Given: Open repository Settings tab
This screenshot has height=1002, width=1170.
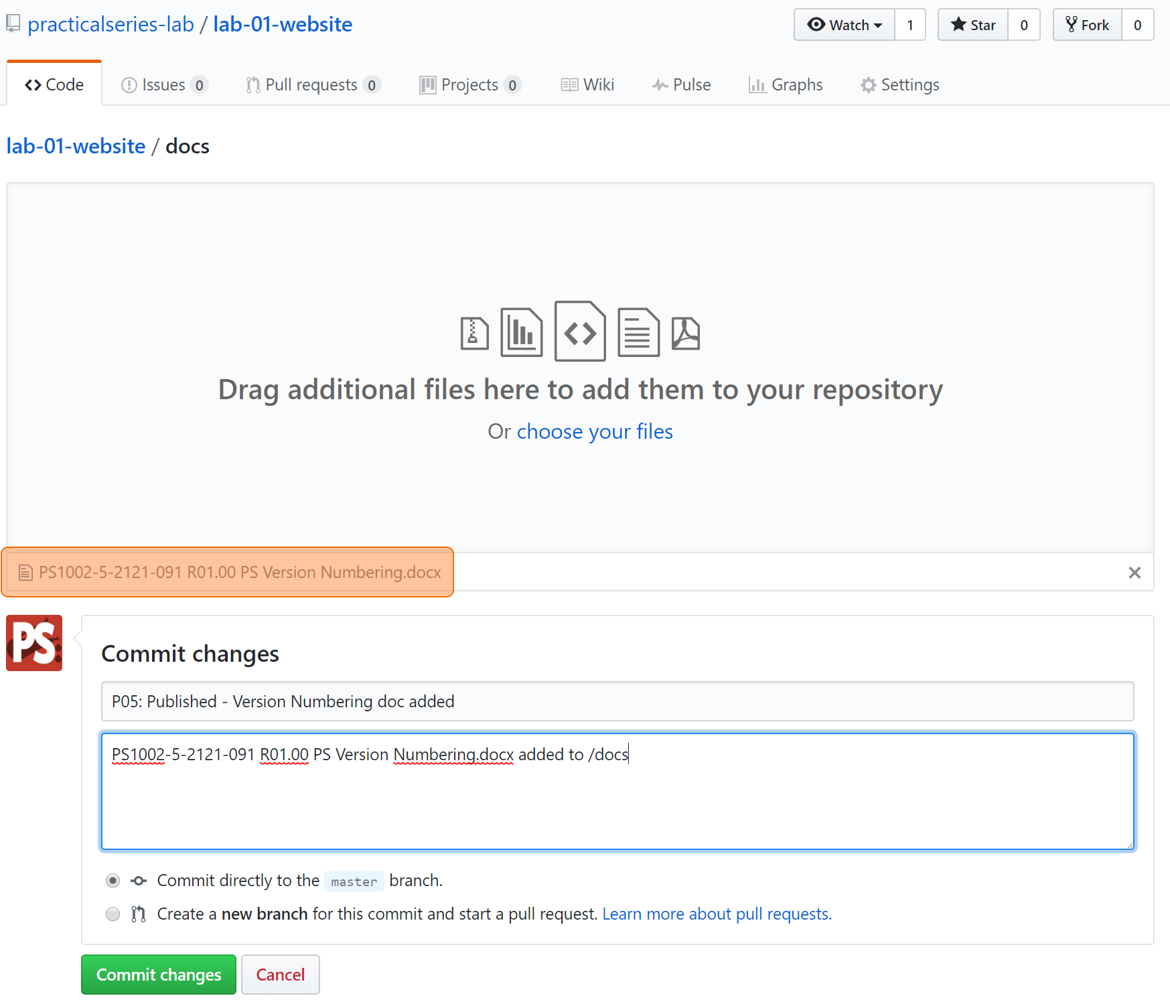Looking at the screenshot, I should point(900,84).
